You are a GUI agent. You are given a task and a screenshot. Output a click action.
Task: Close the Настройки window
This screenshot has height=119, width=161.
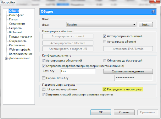point(155,2)
